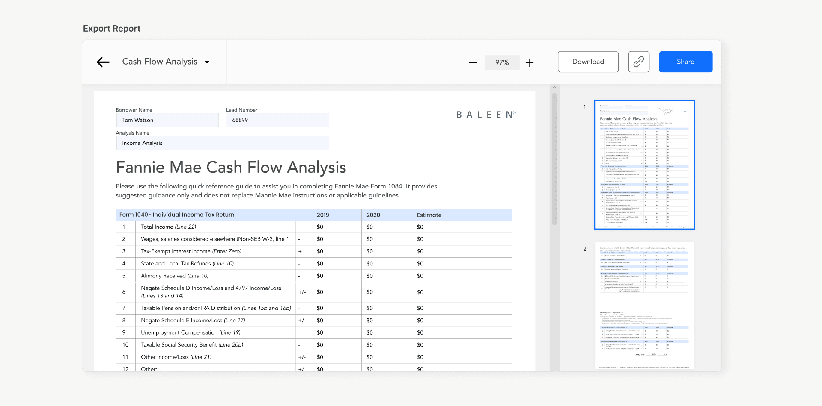The width and height of the screenshot is (822, 406).
Task: Select page 2 thumbnail
Action: (x=644, y=305)
